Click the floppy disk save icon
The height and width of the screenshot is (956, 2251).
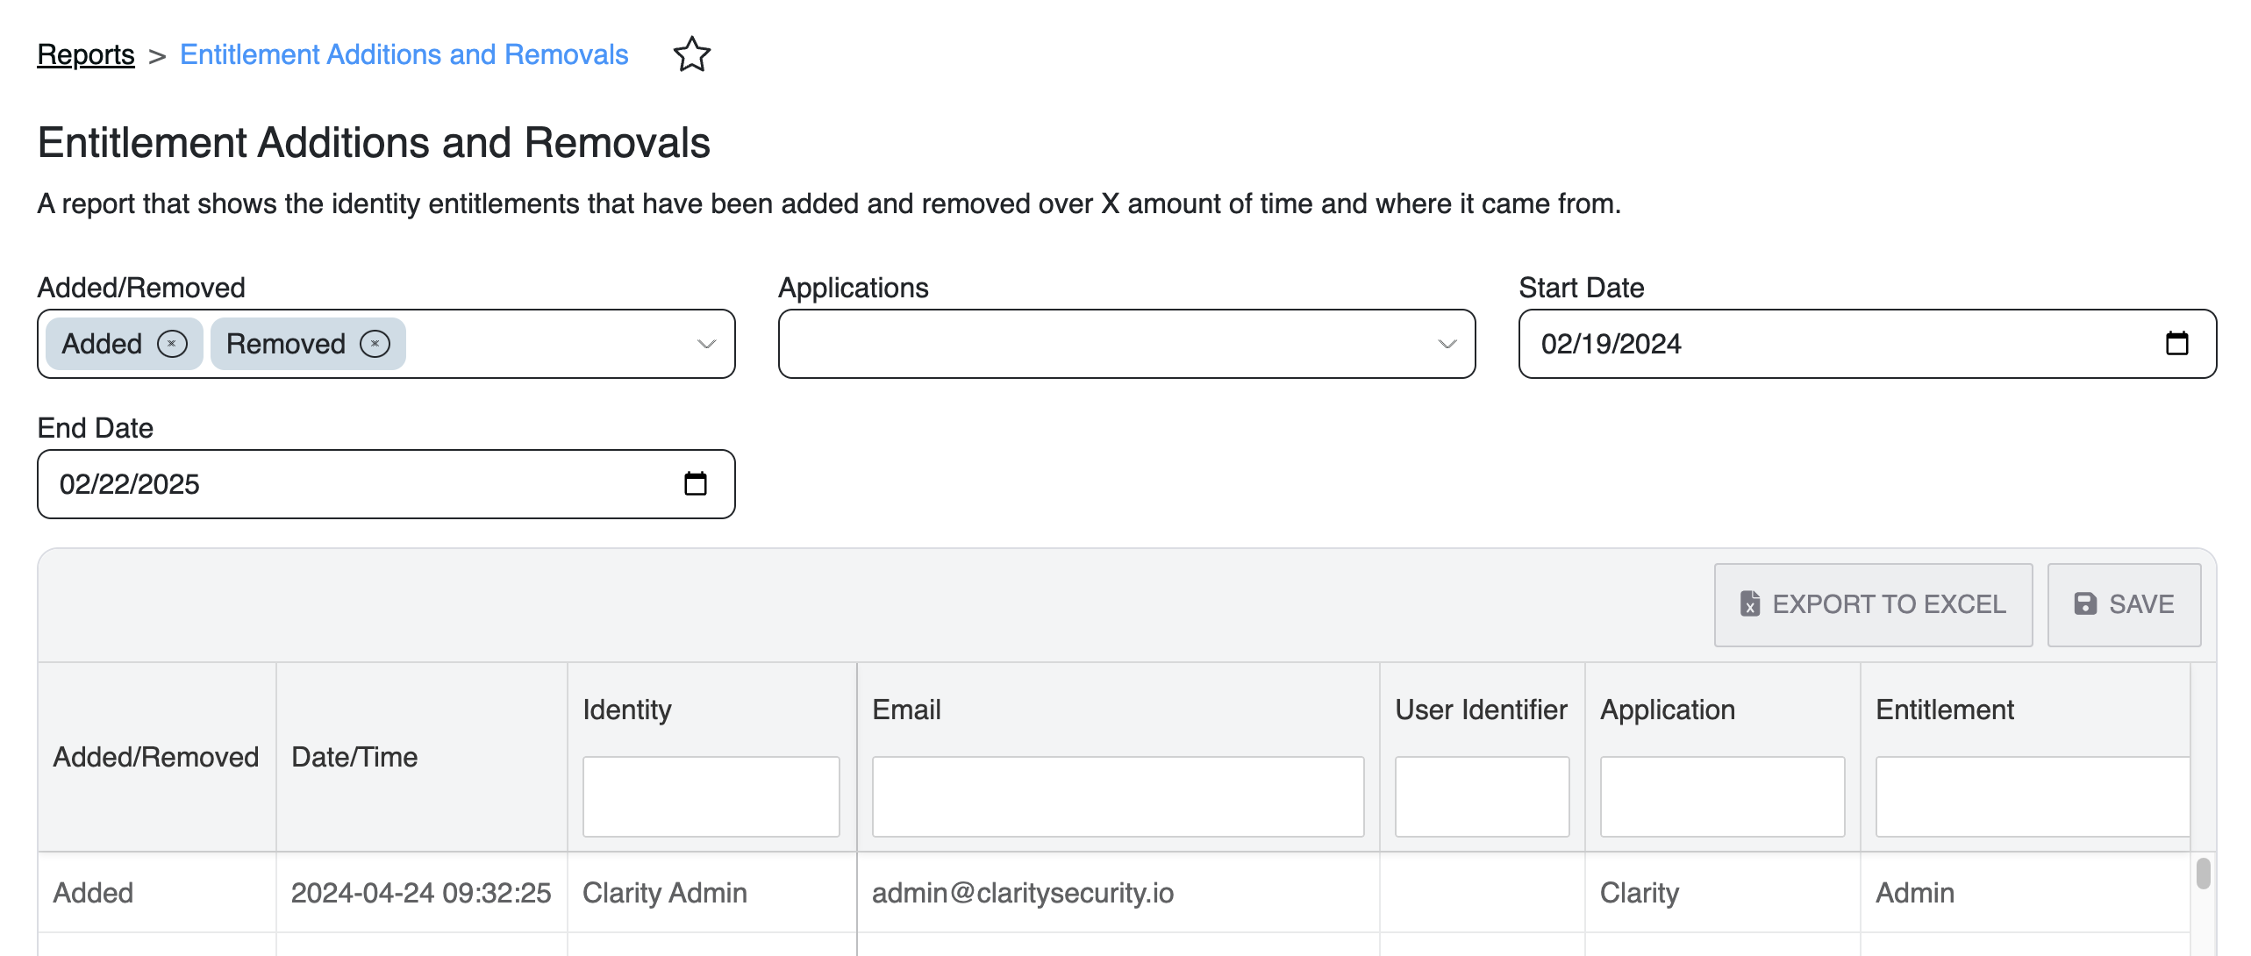click(2085, 604)
